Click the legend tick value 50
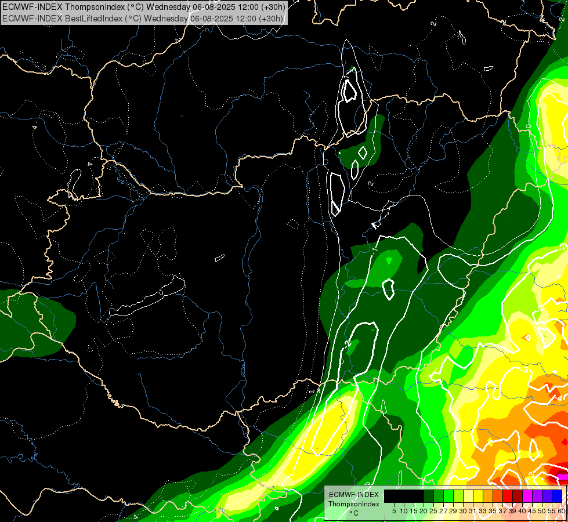The height and width of the screenshot is (522, 568). (542, 511)
